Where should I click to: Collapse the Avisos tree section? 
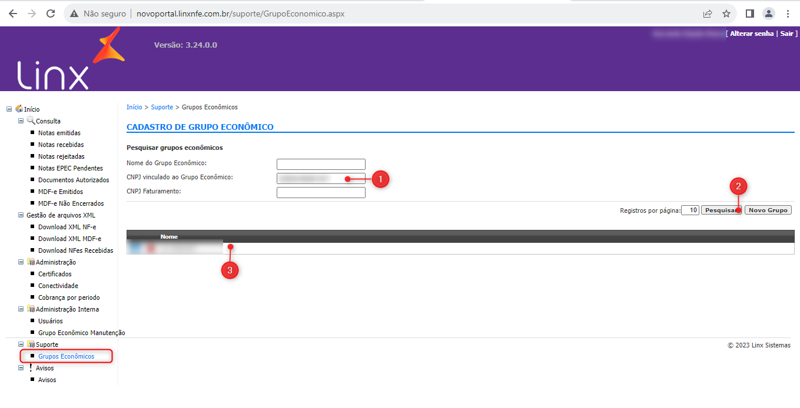click(21, 368)
